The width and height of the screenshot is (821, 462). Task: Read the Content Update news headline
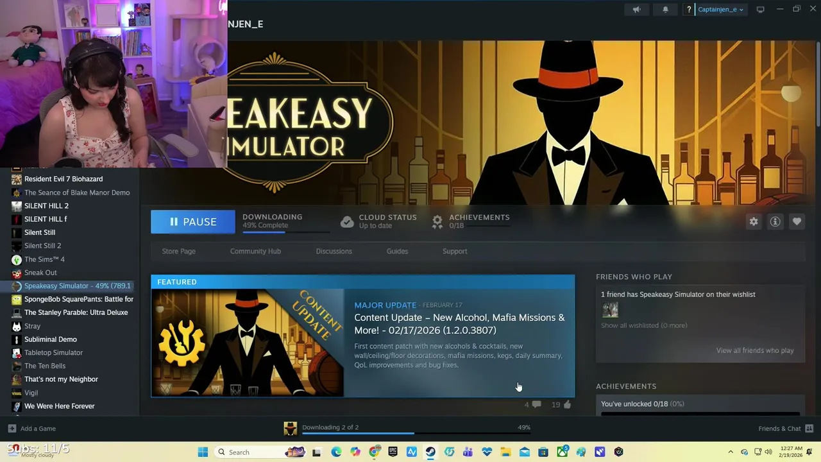[459, 324]
